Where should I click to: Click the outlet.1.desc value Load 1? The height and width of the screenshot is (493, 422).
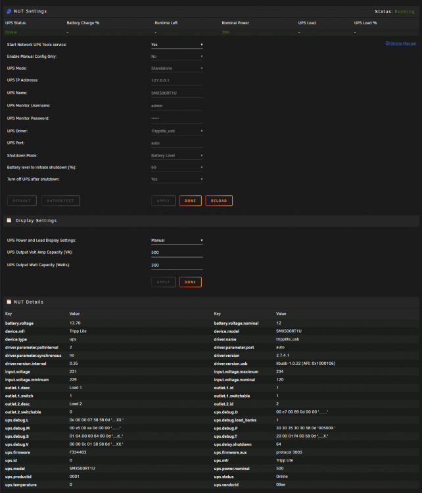(x=76, y=388)
